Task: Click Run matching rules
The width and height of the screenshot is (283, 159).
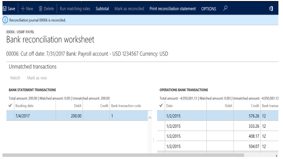Action: point(75,8)
